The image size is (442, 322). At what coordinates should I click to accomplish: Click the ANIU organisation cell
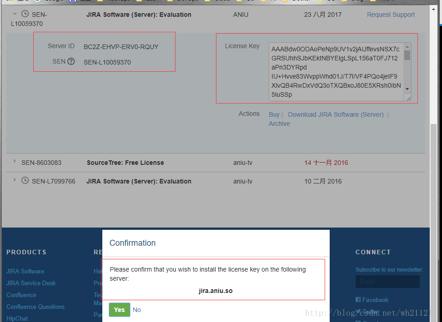[241, 15]
